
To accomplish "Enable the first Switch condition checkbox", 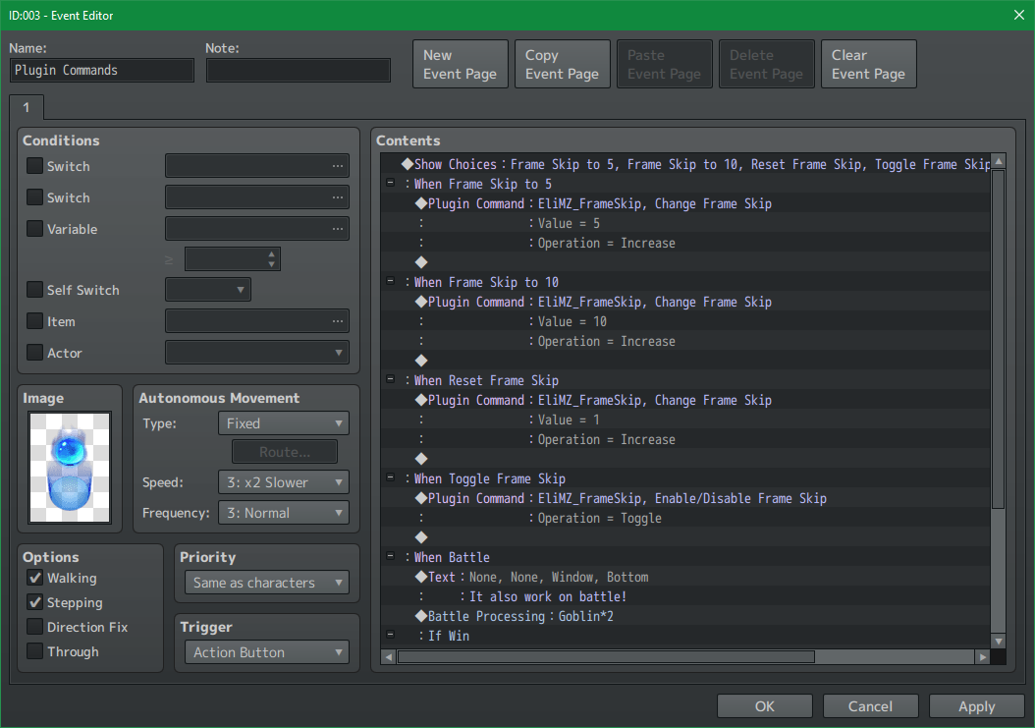I will [x=35, y=166].
